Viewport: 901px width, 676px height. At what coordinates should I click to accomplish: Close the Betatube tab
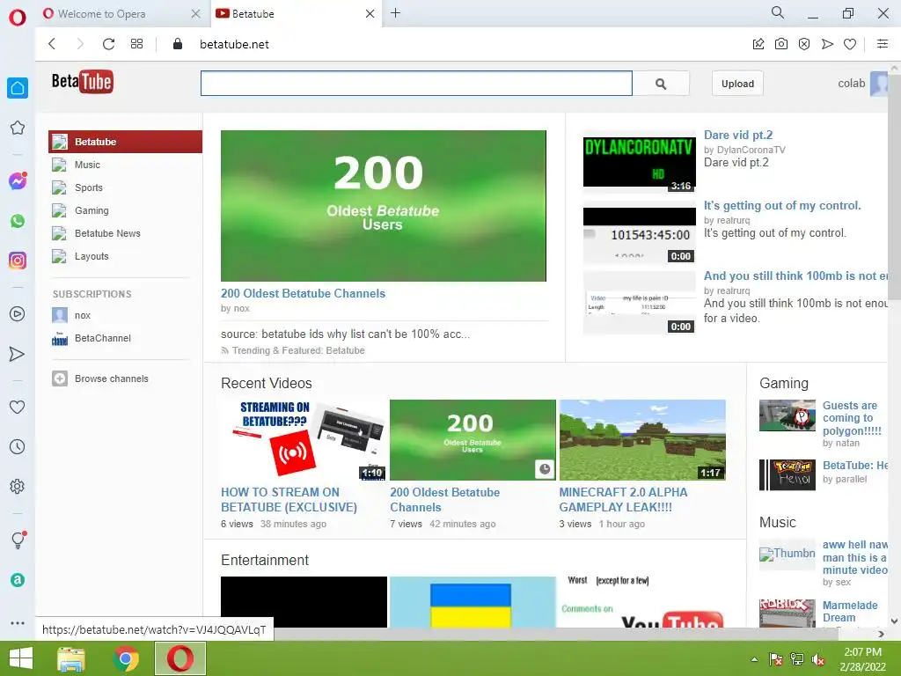pos(370,14)
